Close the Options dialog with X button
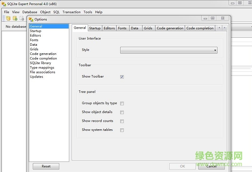Image resolution: width=252 pixels, height=172 pixels. pyautogui.click(x=223, y=18)
